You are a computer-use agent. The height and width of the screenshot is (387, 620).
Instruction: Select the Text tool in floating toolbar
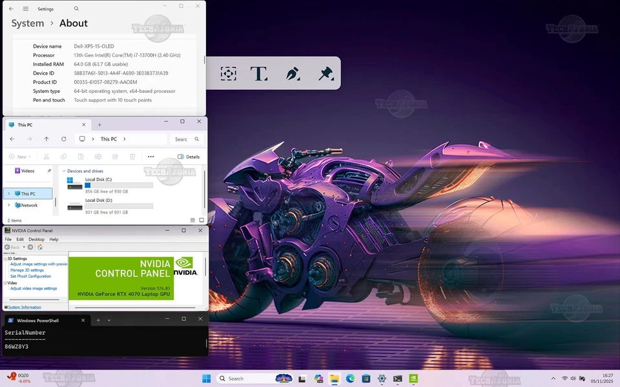click(x=259, y=74)
